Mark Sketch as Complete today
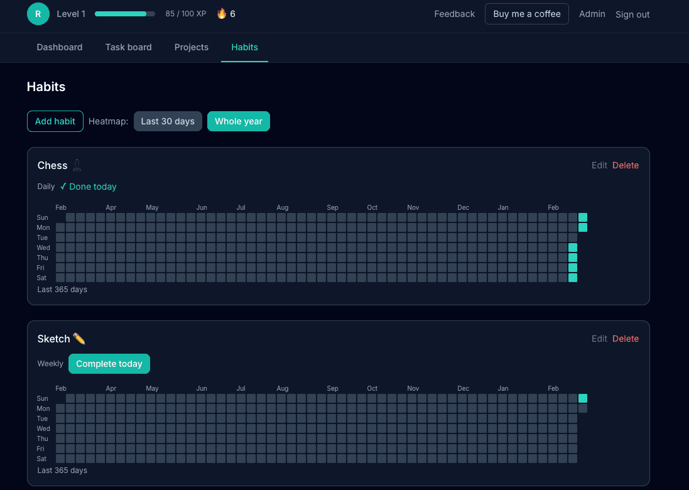This screenshot has height=490, width=689. point(109,364)
